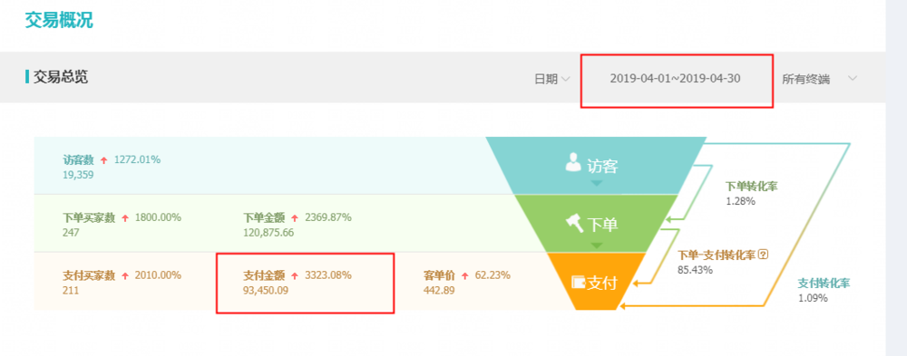The height and width of the screenshot is (356, 907).
Task: Click the 交易概况 page title
Action: [x=59, y=20]
